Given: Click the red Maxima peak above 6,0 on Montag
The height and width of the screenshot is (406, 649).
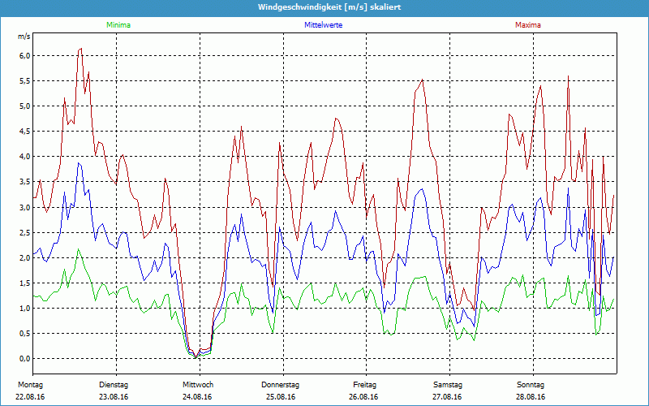Looking at the screenshot, I should 80,49.
